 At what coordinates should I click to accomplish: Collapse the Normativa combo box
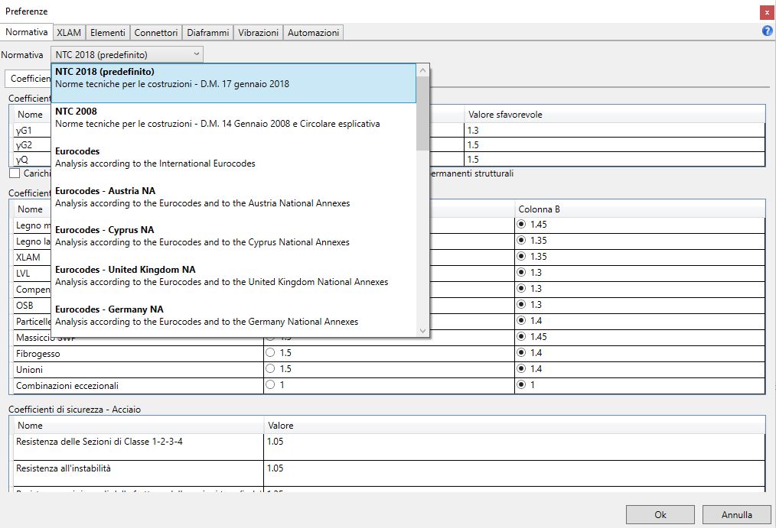(127, 54)
